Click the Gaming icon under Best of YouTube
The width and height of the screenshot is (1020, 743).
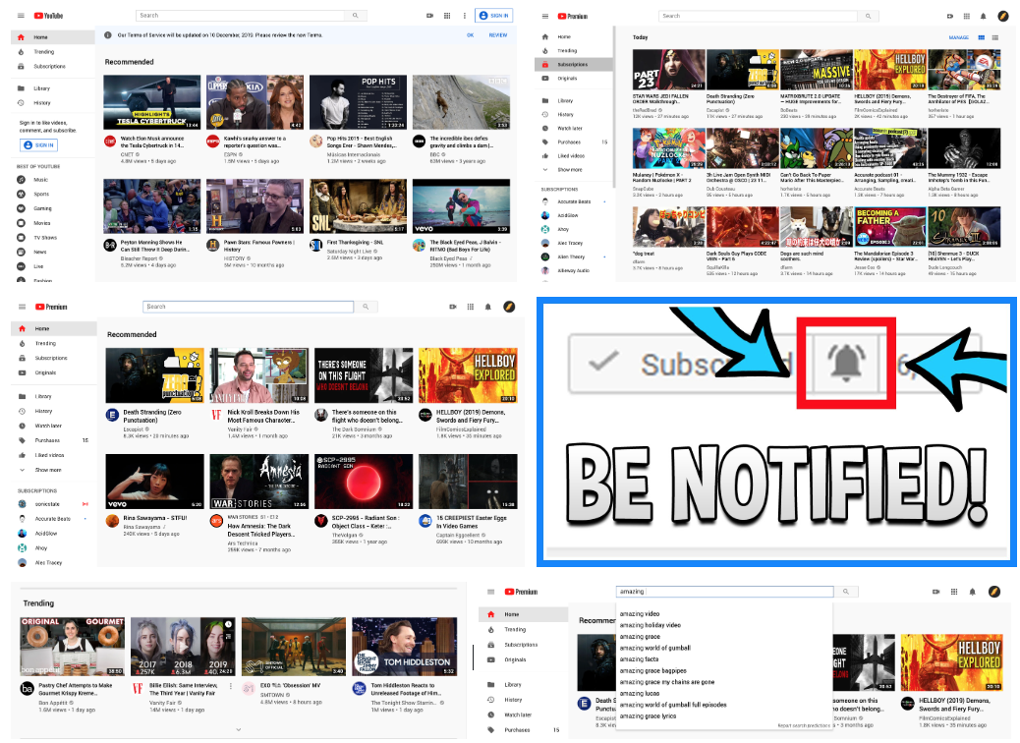tap(21, 208)
